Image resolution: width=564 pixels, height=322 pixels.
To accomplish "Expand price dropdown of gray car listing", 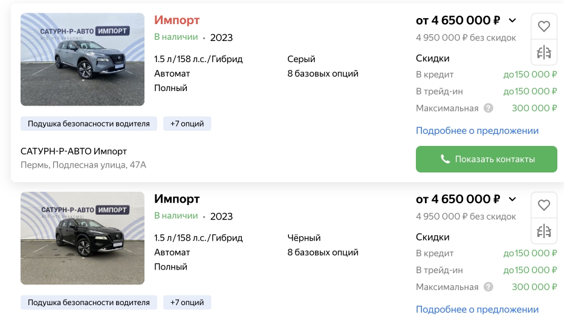I will (x=513, y=21).
